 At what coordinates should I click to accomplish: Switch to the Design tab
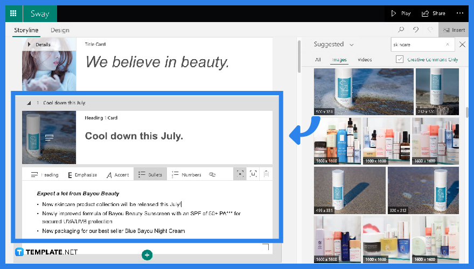click(60, 31)
